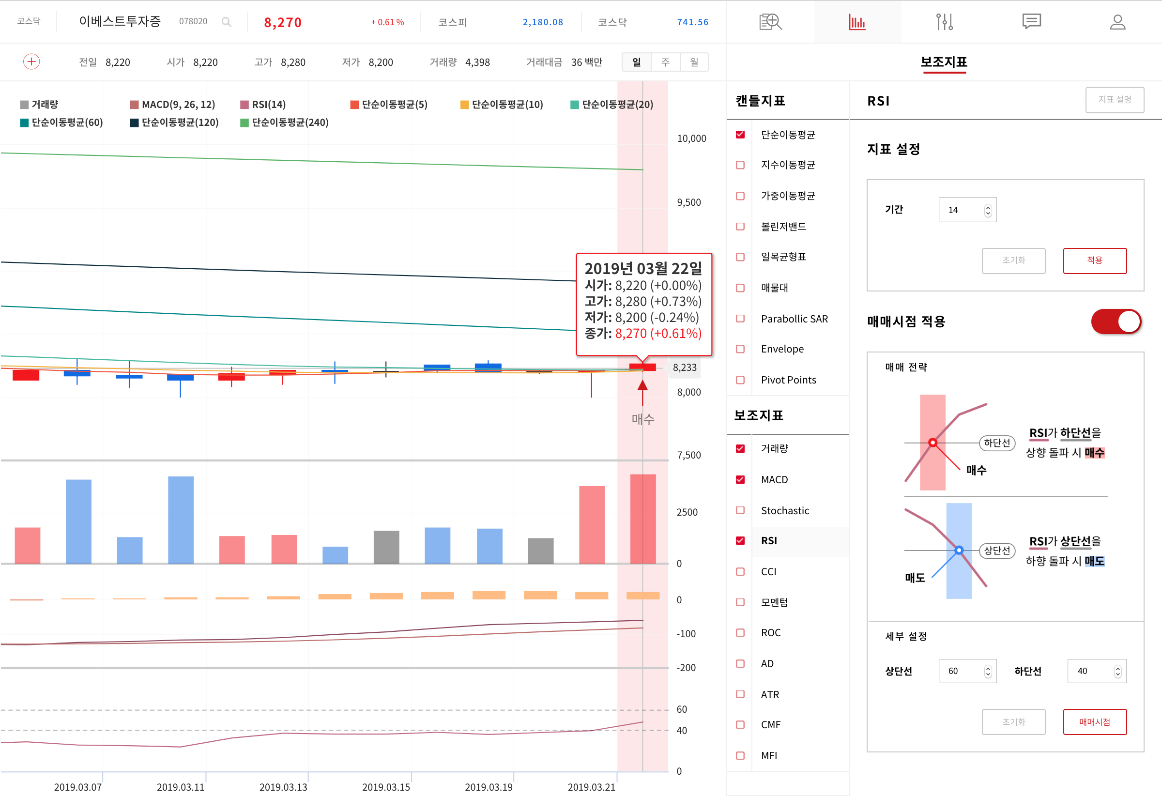
Task: Enable the 매물대 checkbox
Action: point(740,288)
